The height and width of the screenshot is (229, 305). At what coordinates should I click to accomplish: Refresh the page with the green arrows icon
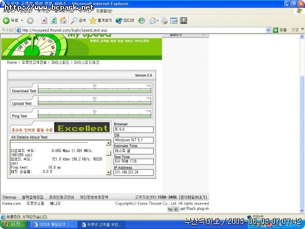pos(54,20)
